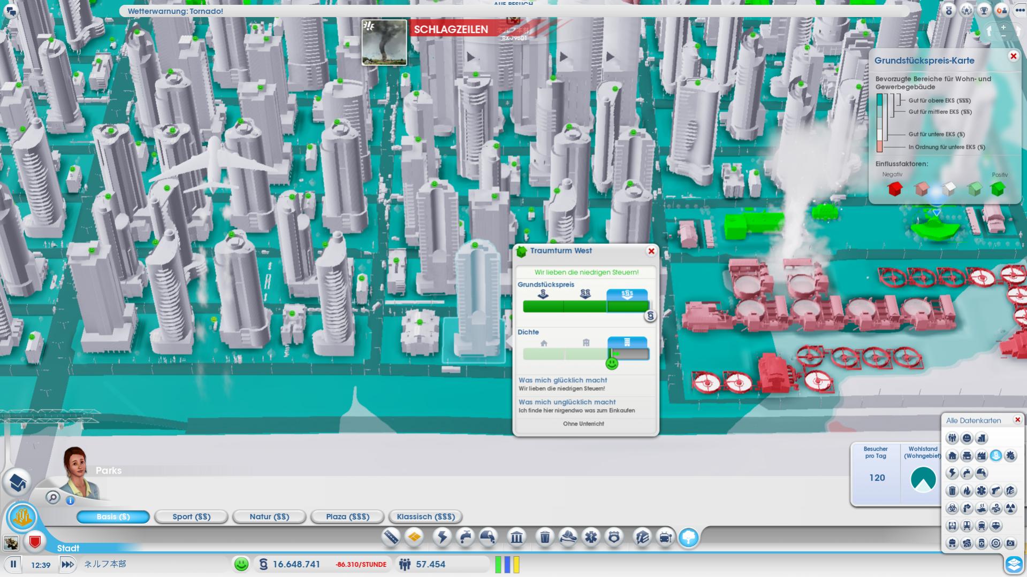The width and height of the screenshot is (1027, 577).
Task: Select the Plaza (§§§) parks tab
Action: click(x=347, y=517)
